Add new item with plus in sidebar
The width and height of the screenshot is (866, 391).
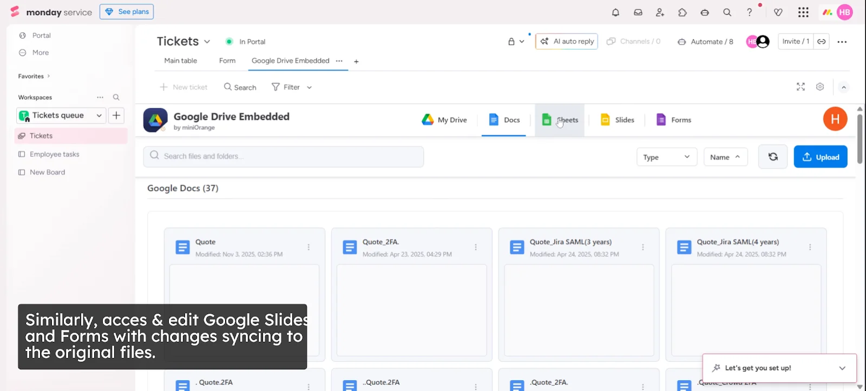coord(116,115)
